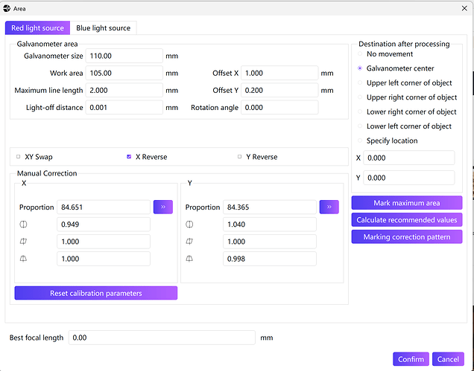
Task: Click Destination after processing heading
Action: (x=404, y=44)
